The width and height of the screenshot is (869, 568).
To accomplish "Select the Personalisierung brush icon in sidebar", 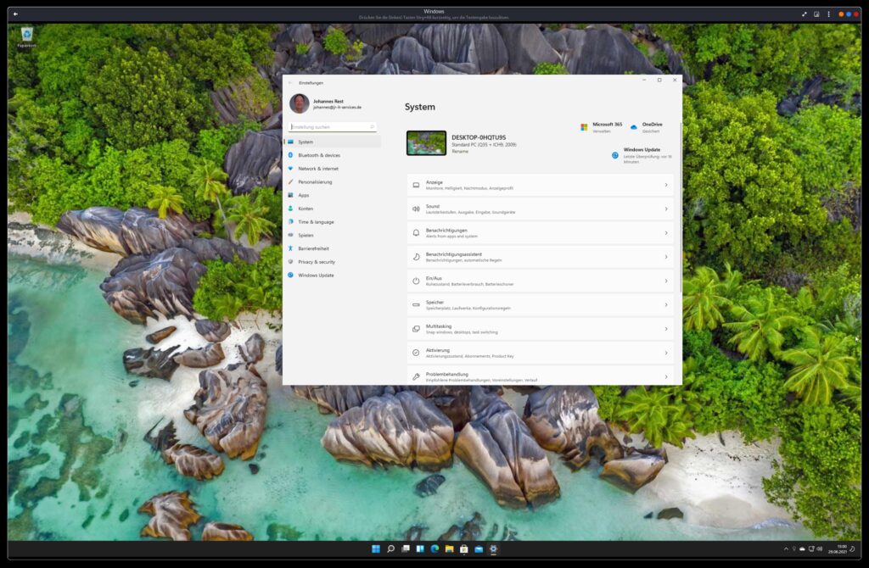I will (290, 181).
